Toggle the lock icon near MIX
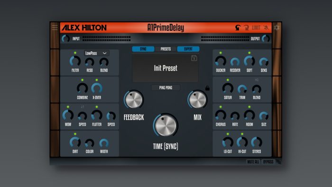The height and width of the screenshot is (187, 332). (x=207, y=88)
